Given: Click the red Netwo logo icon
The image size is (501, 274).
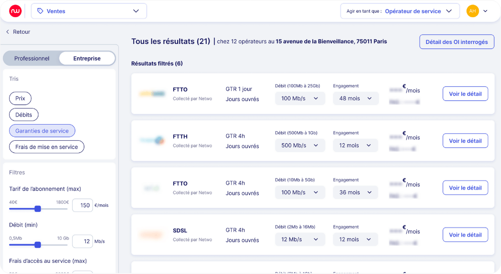Looking at the screenshot, I should pyautogui.click(x=15, y=11).
